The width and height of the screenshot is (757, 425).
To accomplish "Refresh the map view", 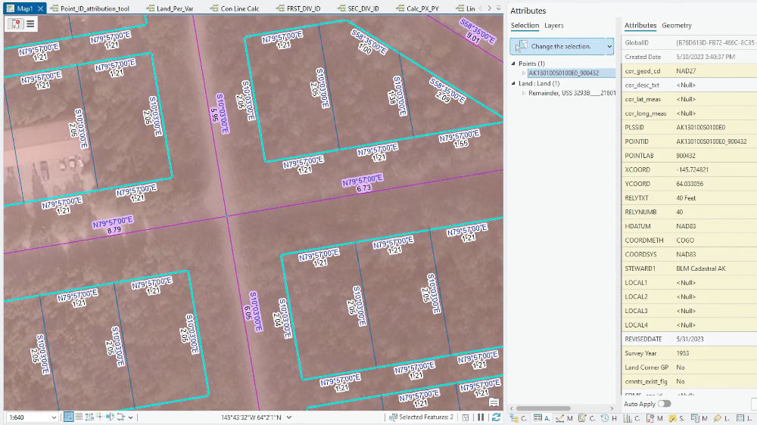I will [496, 417].
